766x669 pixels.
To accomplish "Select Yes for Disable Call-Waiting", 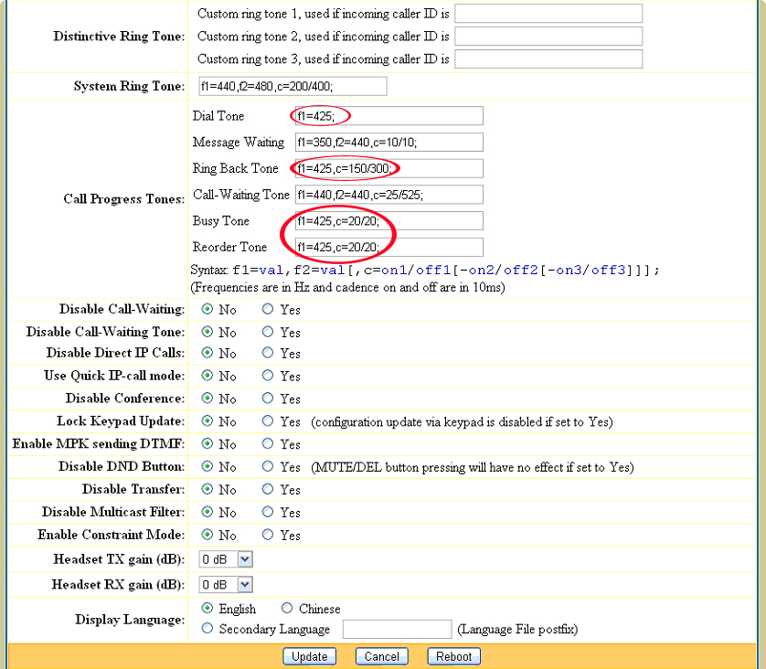I will coord(267,309).
